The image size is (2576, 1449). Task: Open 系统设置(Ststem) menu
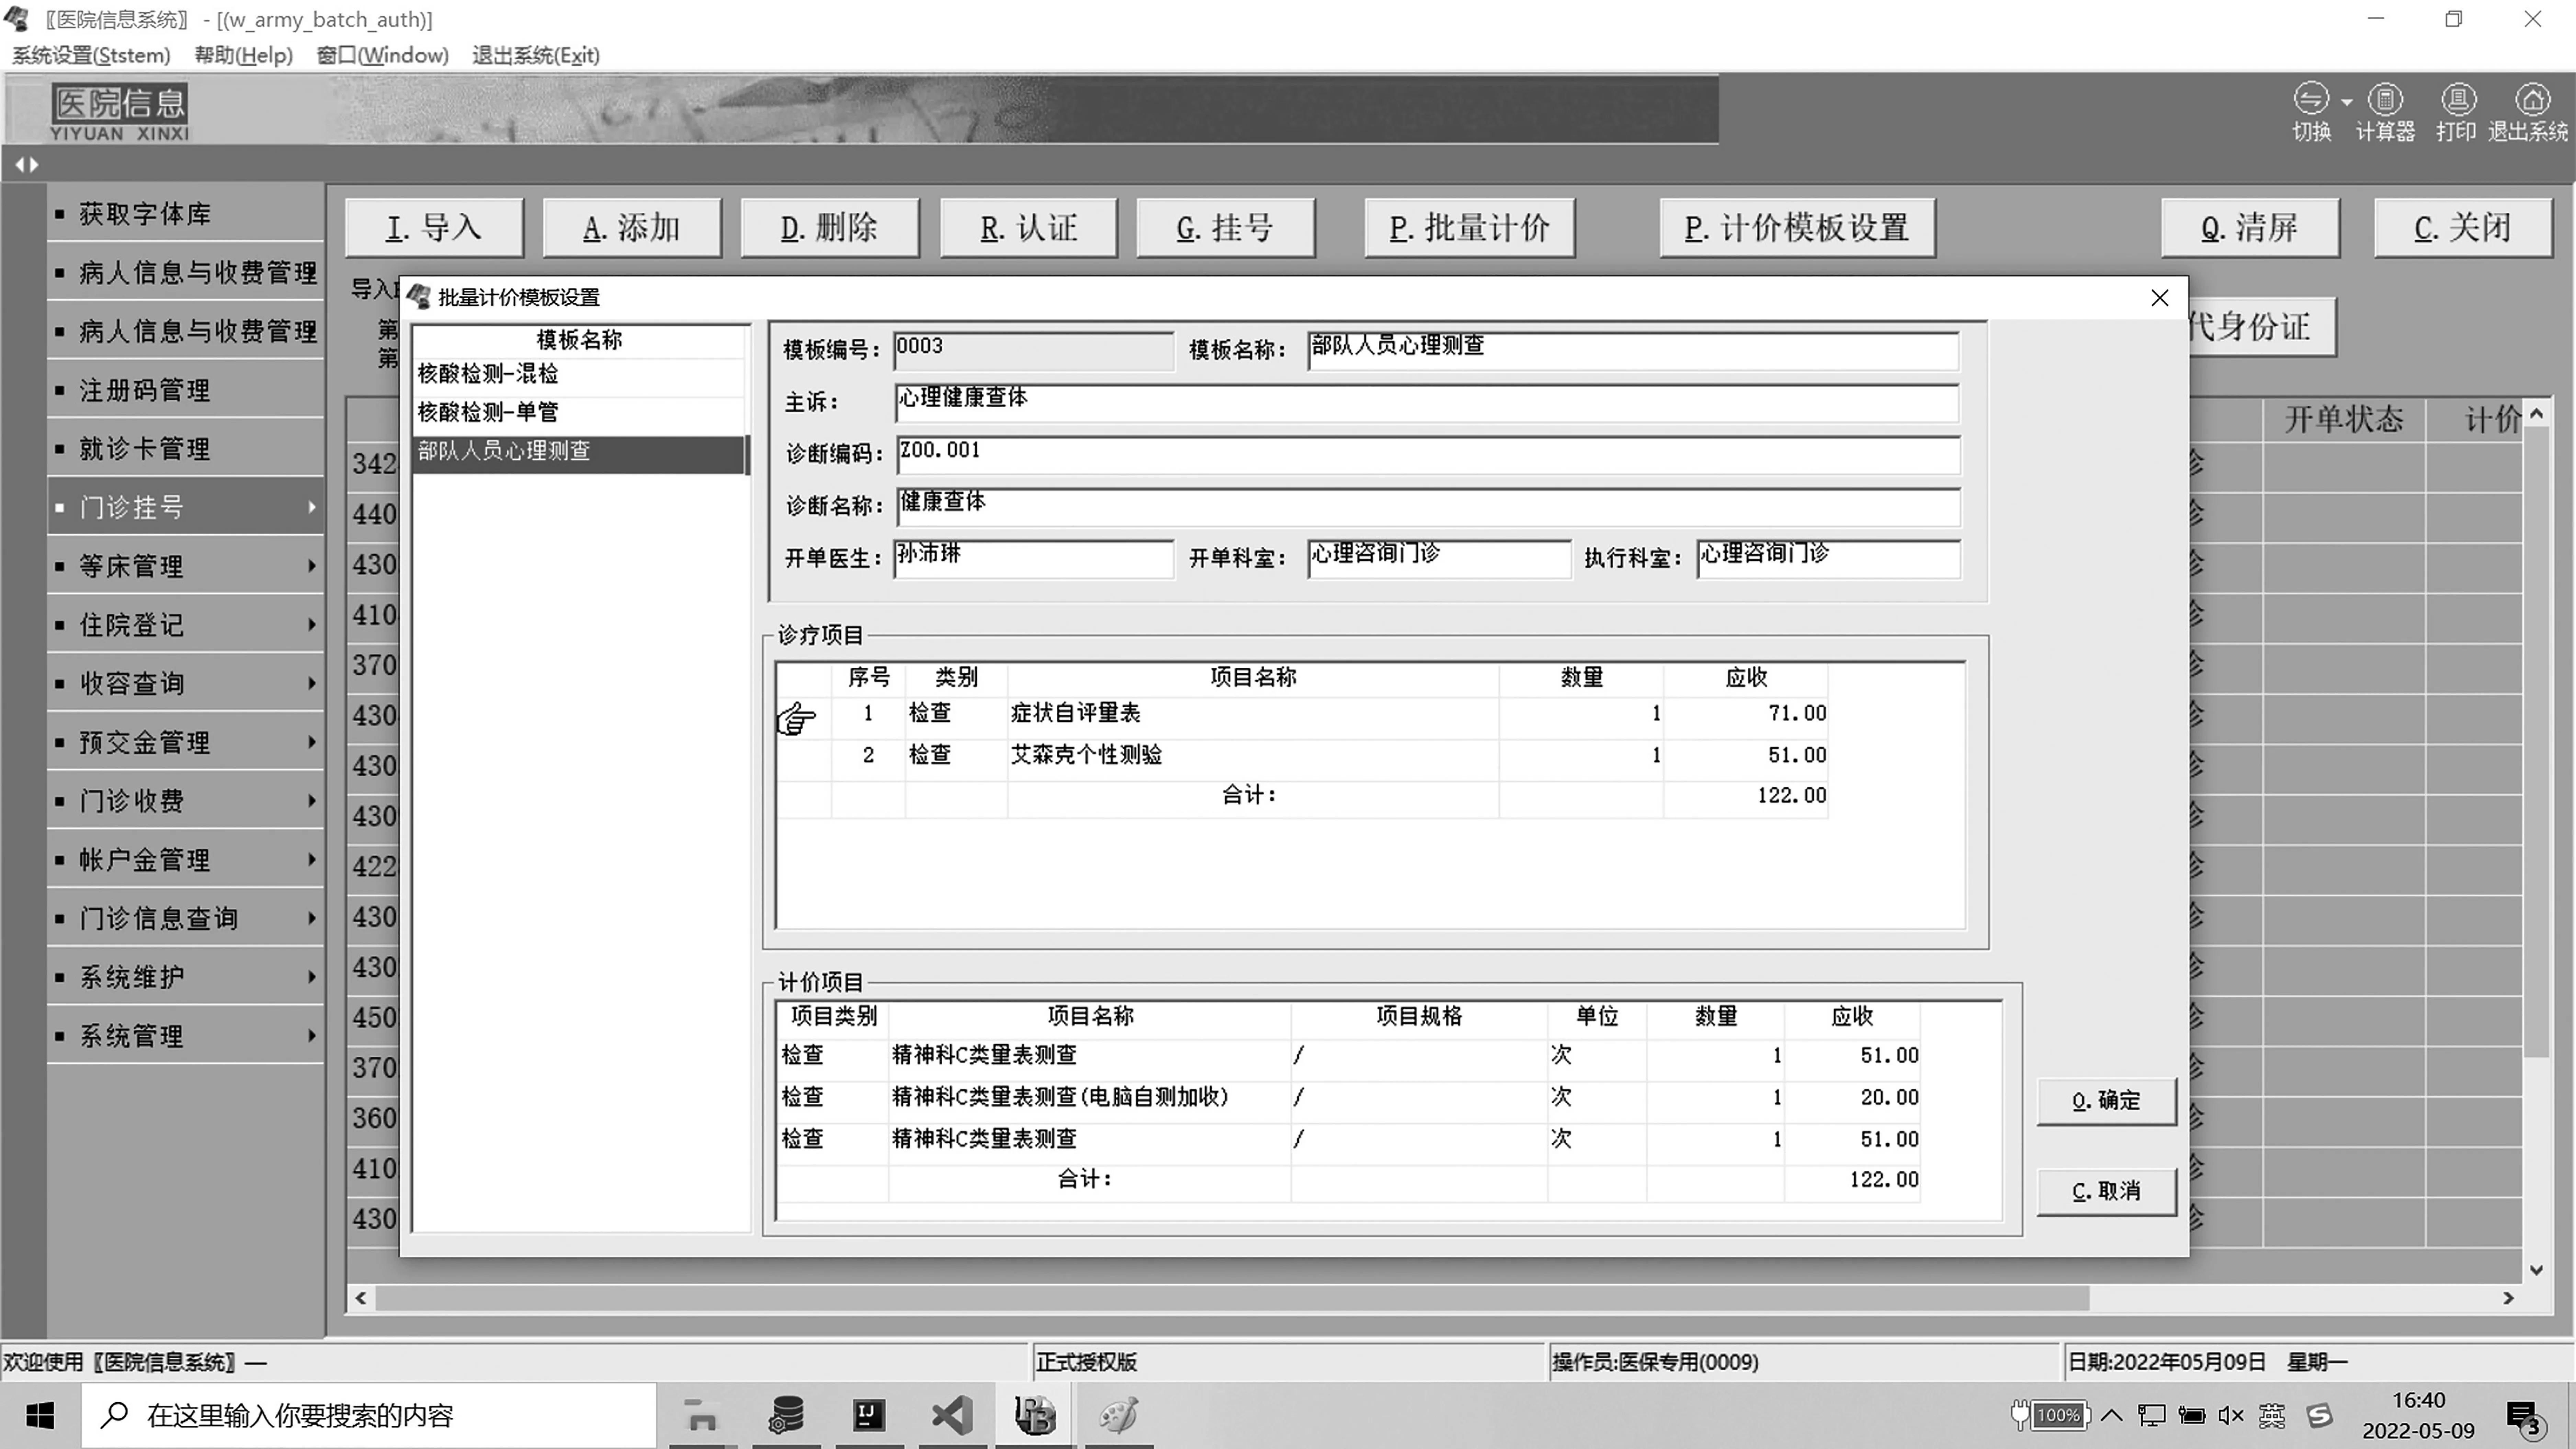click(x=91, y=55)
